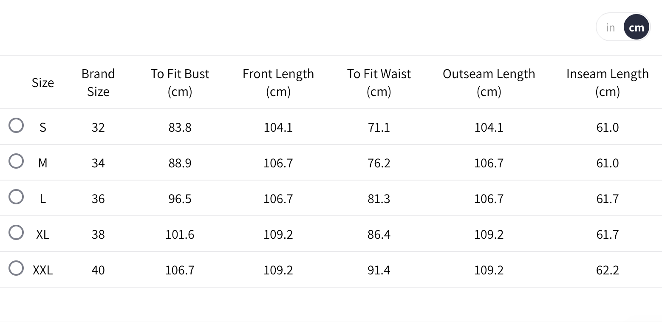Switch measurement units to inches

coord(611,28)
